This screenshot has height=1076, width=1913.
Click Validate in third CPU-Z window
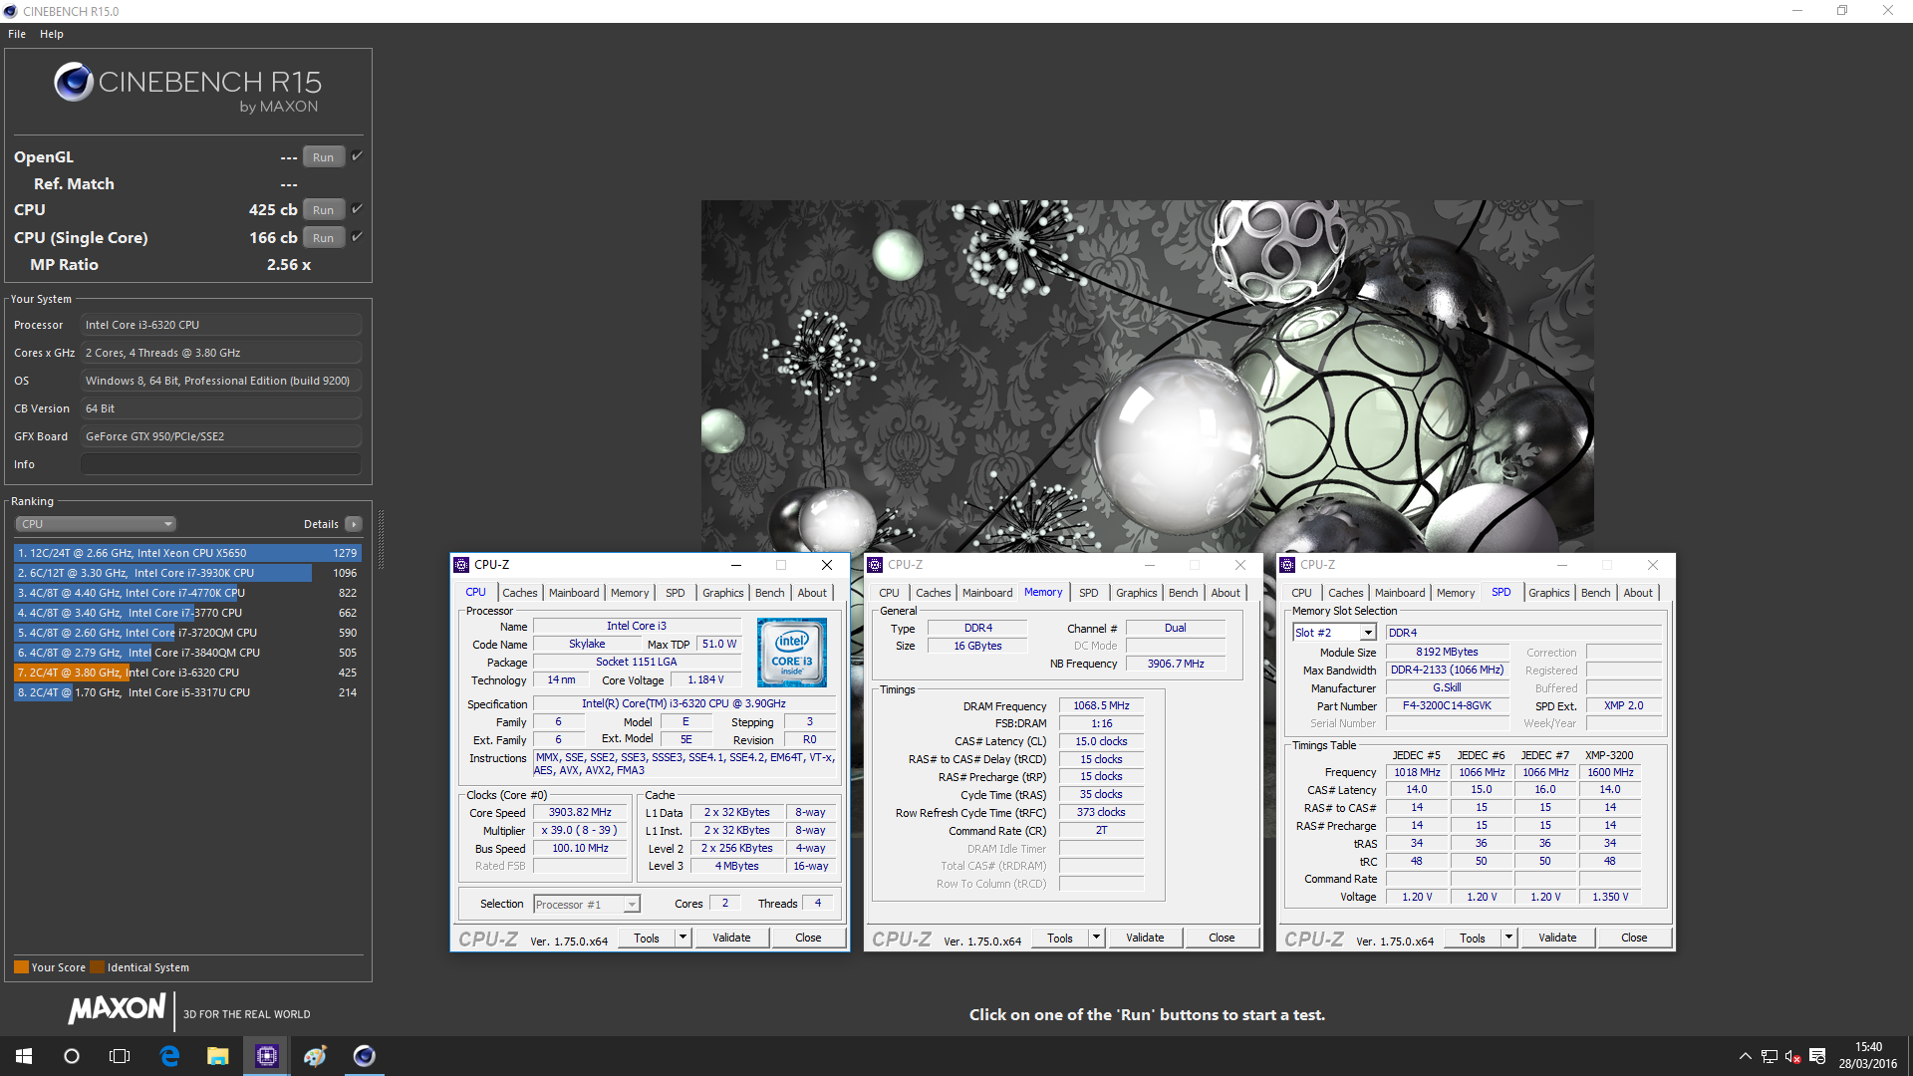(1557, 938)
